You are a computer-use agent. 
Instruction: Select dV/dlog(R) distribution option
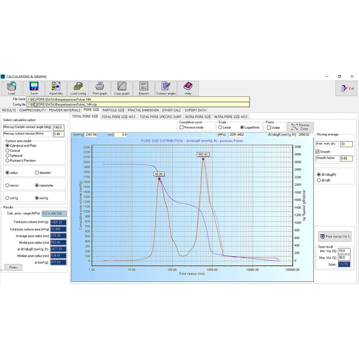[319, 175]
